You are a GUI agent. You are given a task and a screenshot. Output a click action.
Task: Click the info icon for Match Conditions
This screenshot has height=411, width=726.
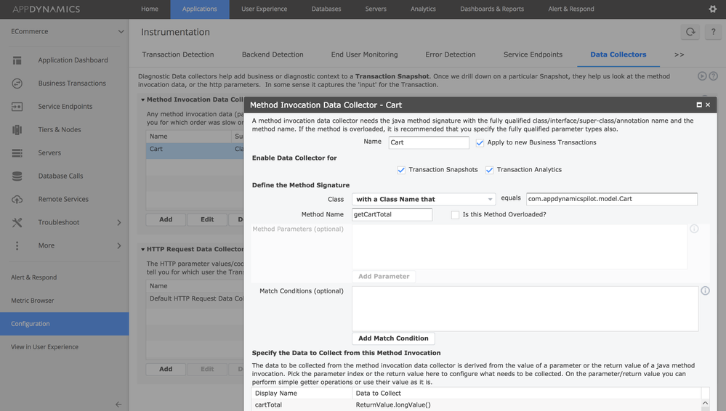point(705,290)
